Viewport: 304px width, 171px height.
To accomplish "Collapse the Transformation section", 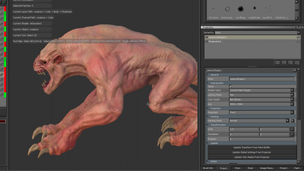I will point(207,125).
